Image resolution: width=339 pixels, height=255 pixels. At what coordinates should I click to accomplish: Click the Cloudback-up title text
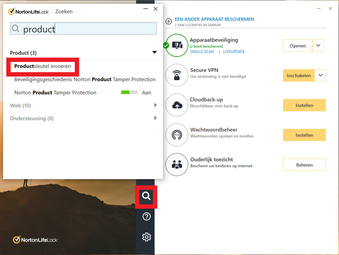click(x=206, y=100)
